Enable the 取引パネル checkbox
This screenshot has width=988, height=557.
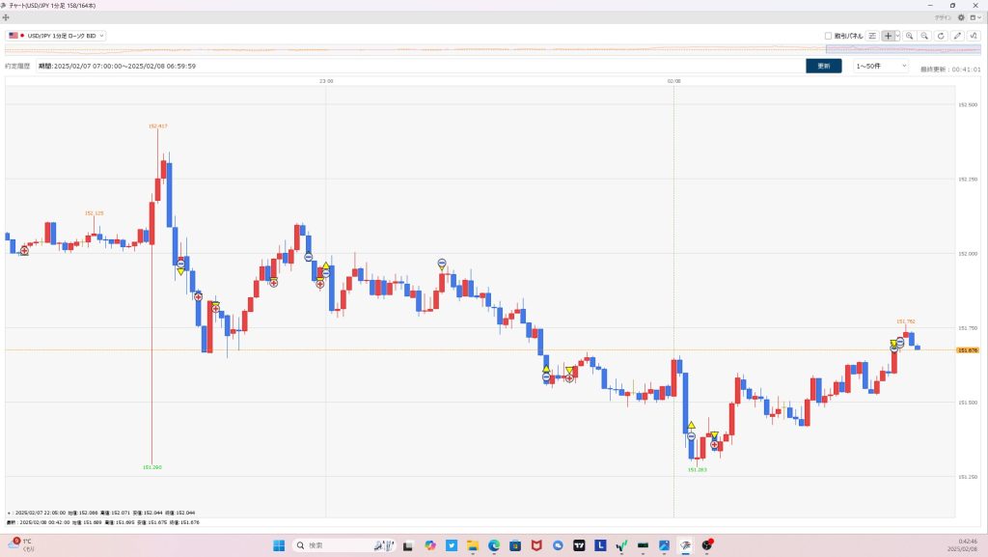click(x=829, y=36)
